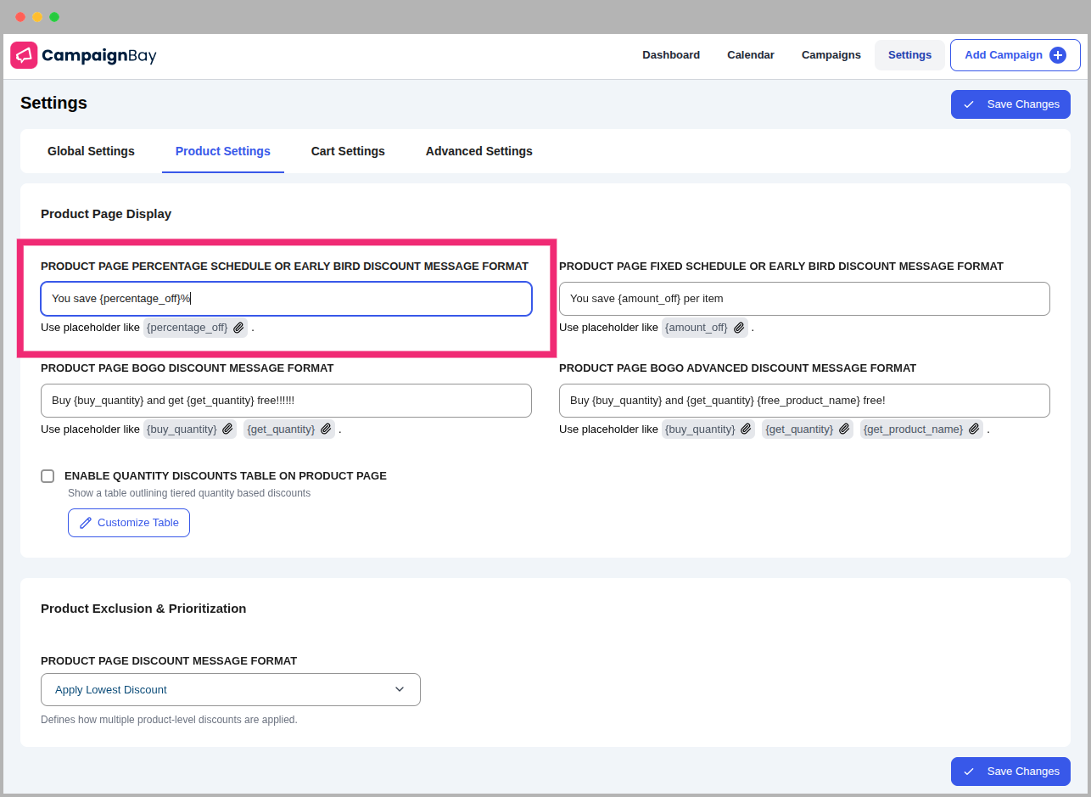
Task: Go to Advanced Settings tab
Action: (478, 151)
